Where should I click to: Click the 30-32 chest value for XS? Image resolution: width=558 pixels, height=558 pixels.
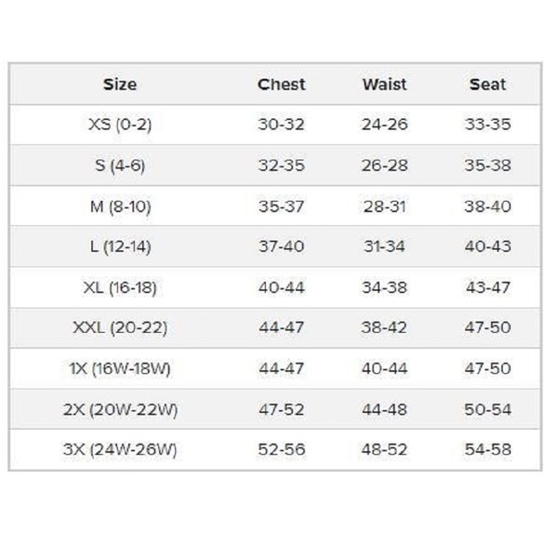pyautogui.click(x=281, y=125)
